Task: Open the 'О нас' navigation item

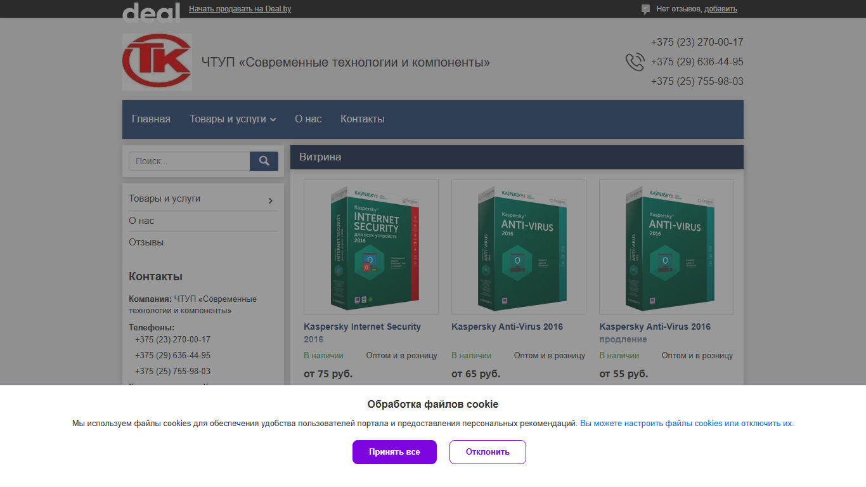Action: click(x=308, y=119)
